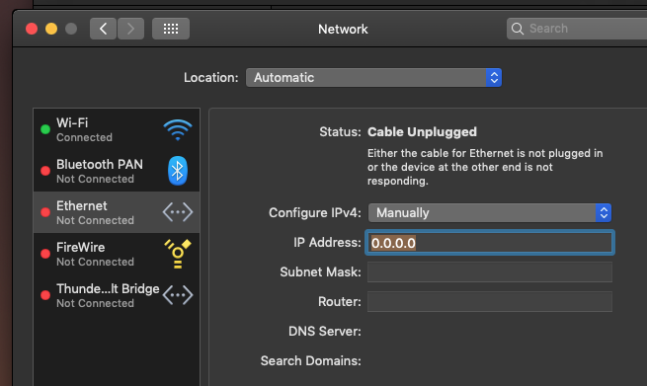Go back with the left chevron button

[x=103, y=29]
